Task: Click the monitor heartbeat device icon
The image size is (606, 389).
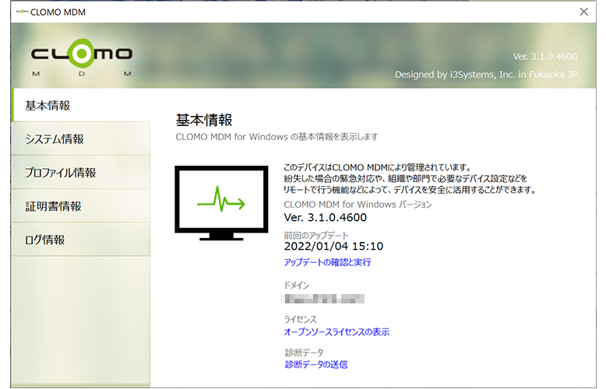Action: click(221, 203)
